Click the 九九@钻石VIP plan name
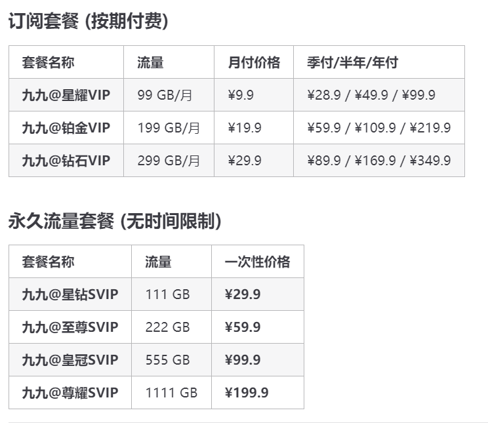 (x=66, y=161)
